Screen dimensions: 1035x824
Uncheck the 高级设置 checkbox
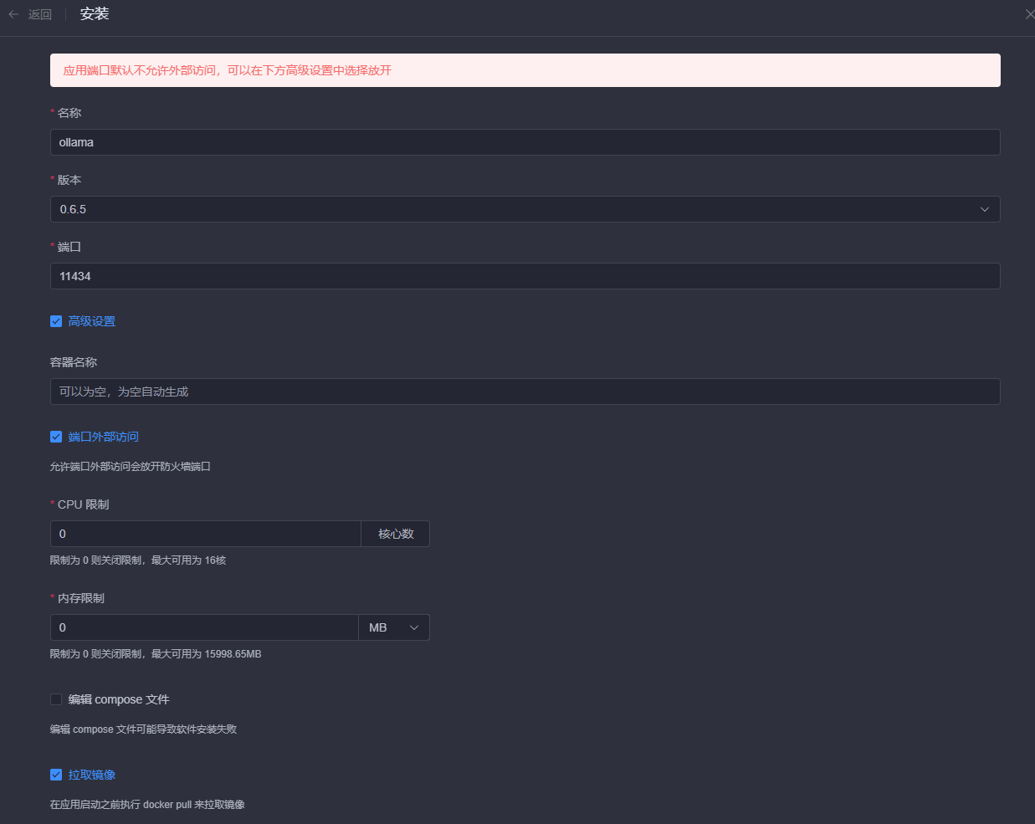[56, 321]
